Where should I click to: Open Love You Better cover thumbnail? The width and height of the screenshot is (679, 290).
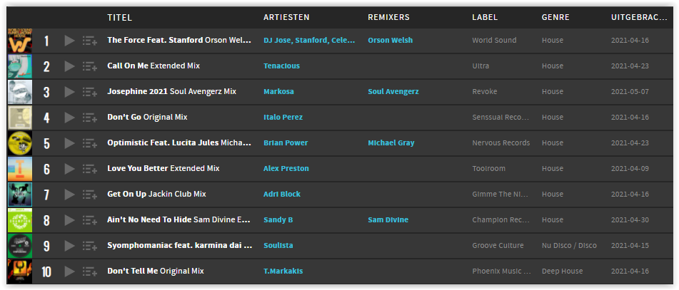[x=20, y=169]
